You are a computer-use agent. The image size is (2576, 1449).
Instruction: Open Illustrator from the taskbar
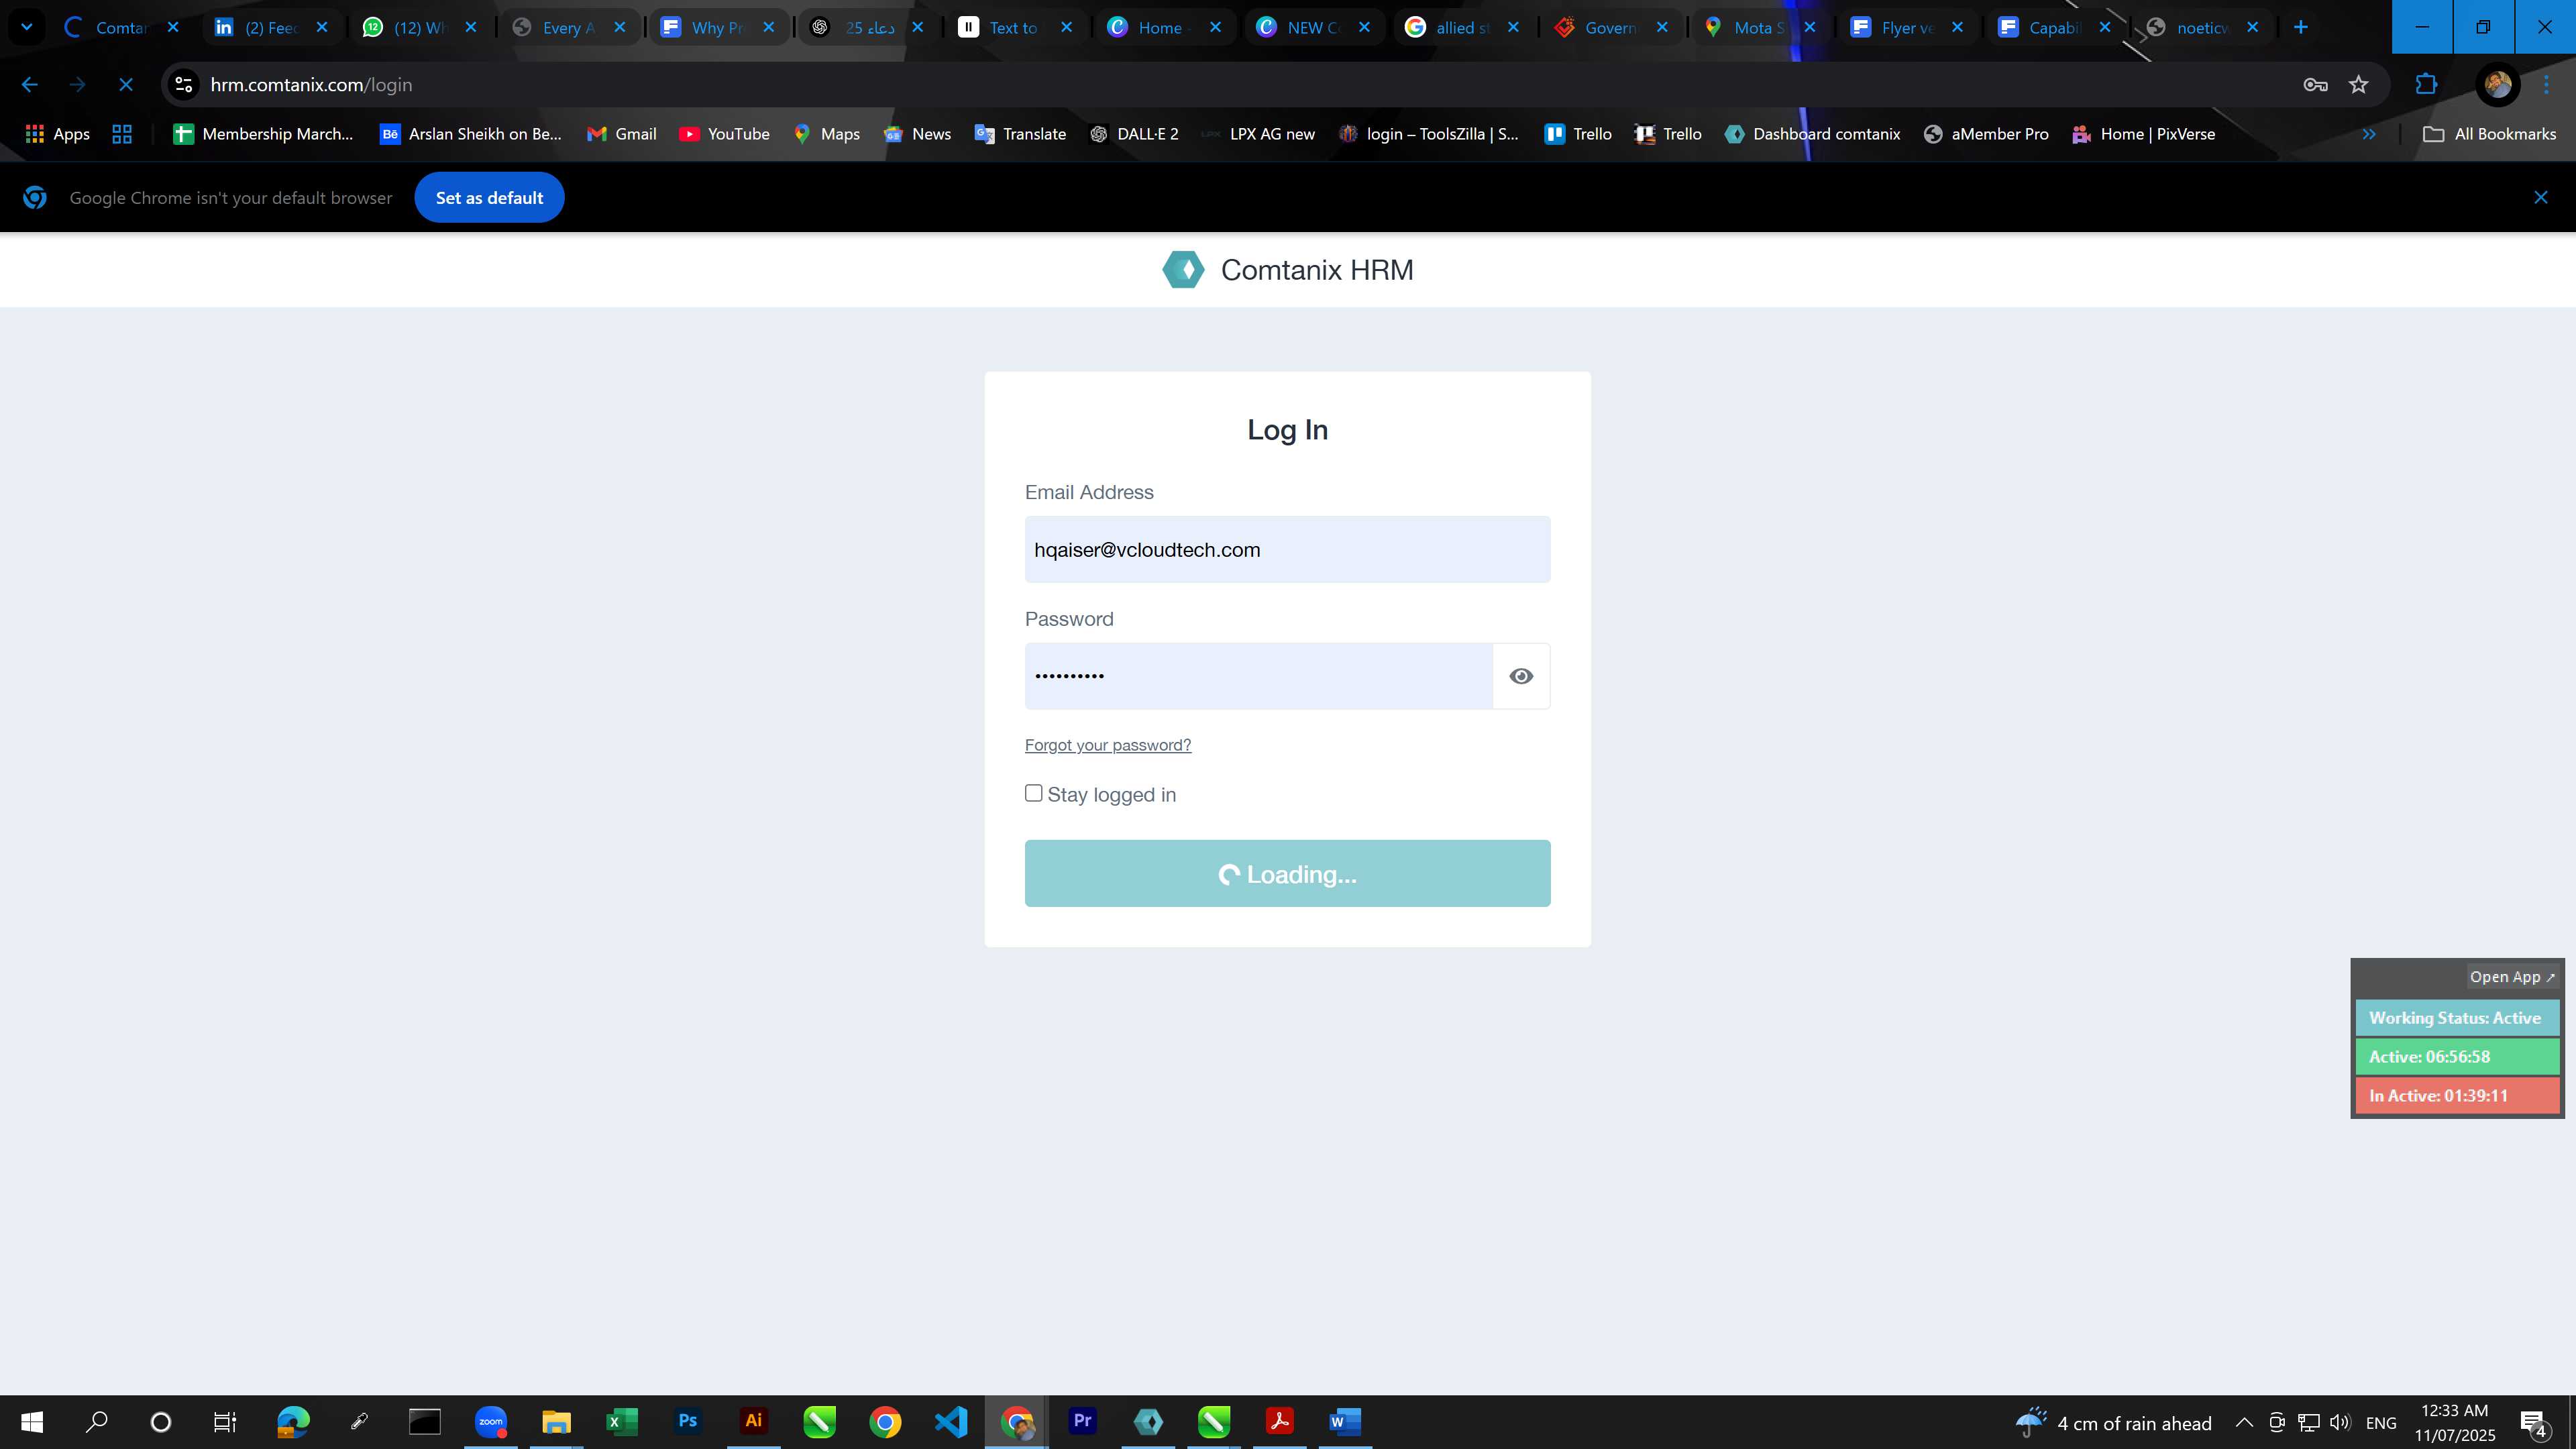754,1422
